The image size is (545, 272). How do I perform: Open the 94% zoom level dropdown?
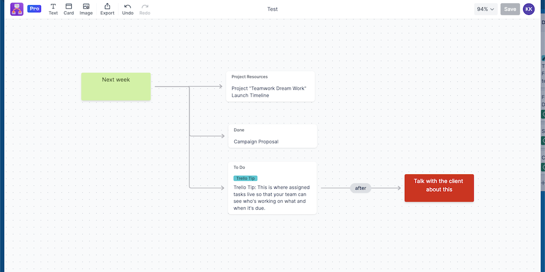click(x=485, y=9)
